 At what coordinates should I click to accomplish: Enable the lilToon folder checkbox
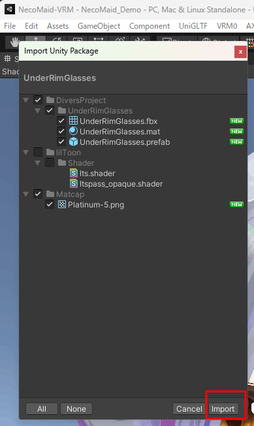[38, 152]
